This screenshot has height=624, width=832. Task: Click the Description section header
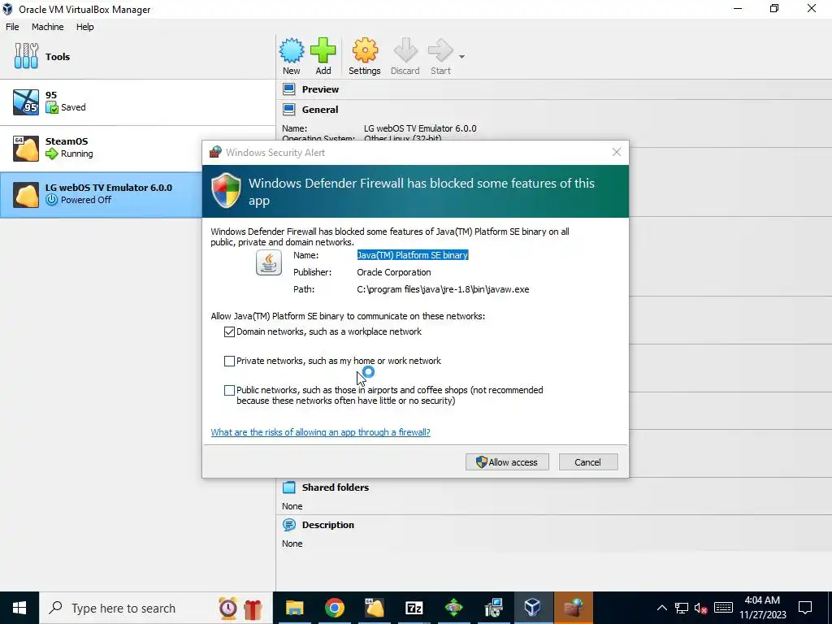point(328,525)
